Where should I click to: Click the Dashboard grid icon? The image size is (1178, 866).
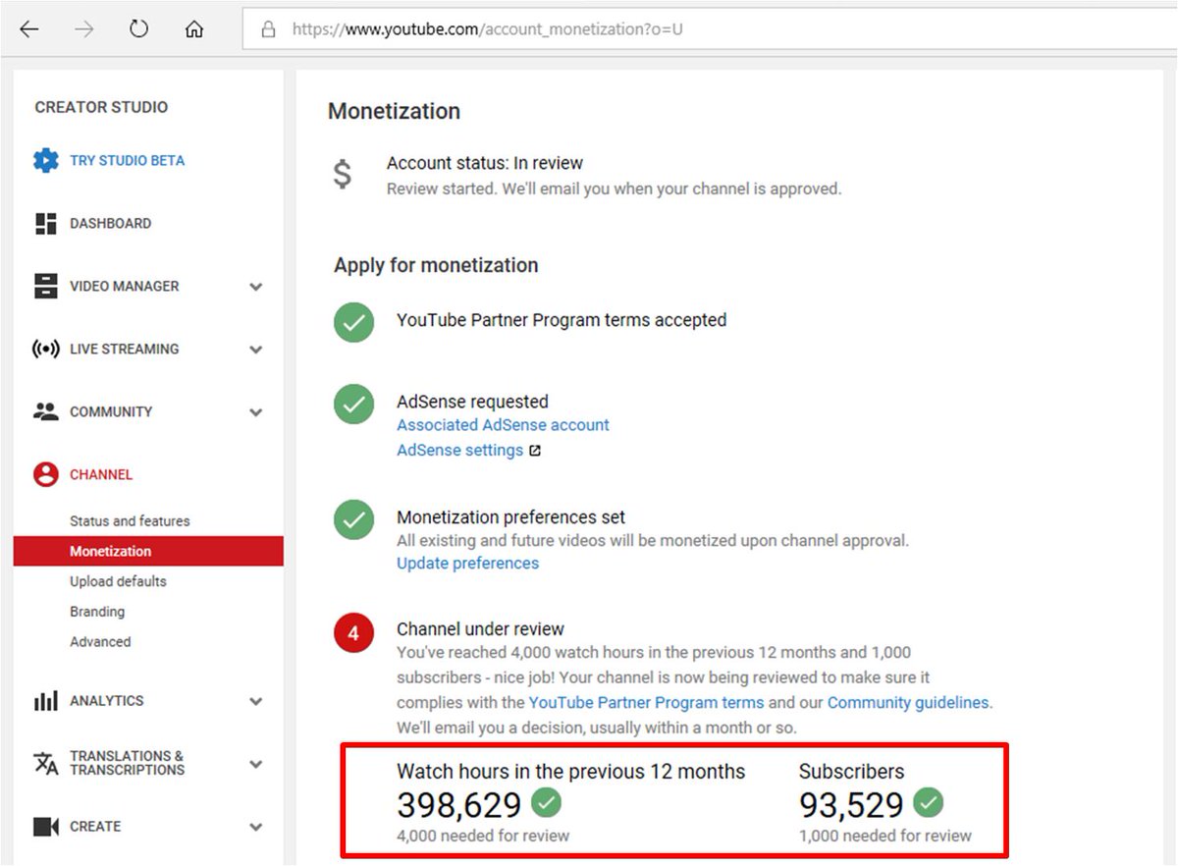pos(45,223)
